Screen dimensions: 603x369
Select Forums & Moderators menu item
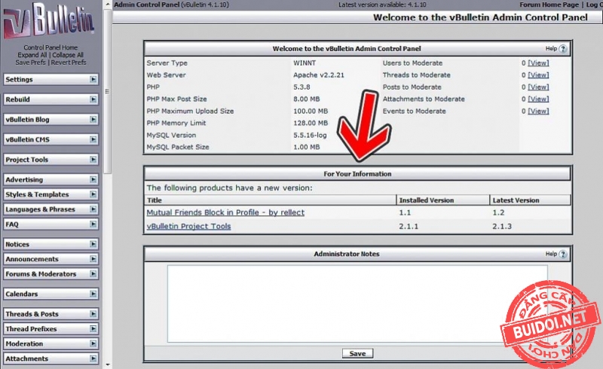point(50,274)
